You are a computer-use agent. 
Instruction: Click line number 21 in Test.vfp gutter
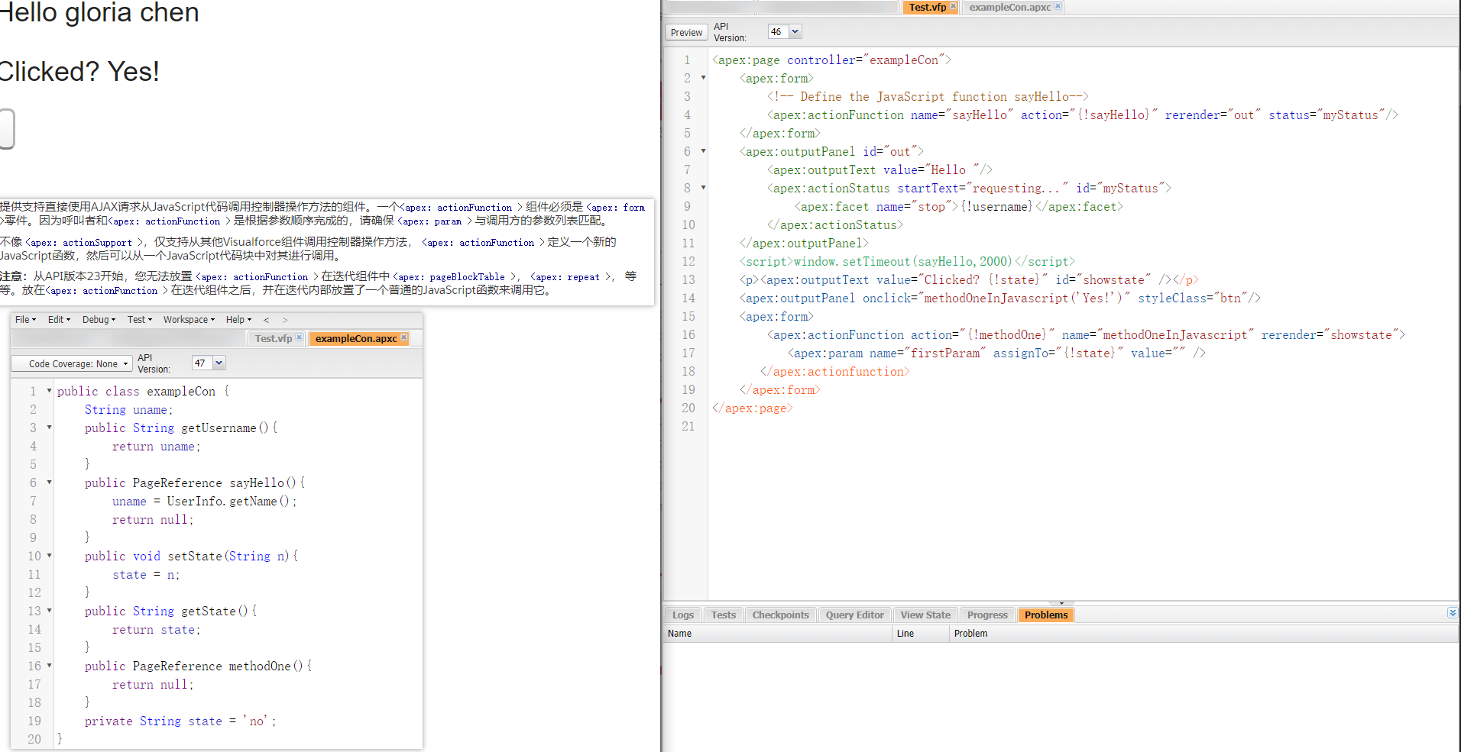coord(688,426)
